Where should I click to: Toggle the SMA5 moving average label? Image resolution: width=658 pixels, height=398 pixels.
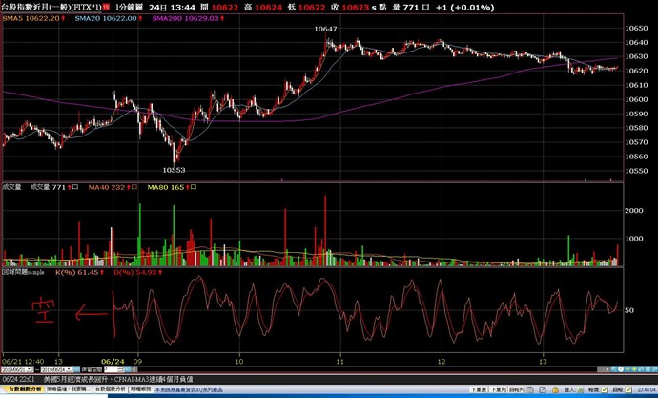pos(19,17)
